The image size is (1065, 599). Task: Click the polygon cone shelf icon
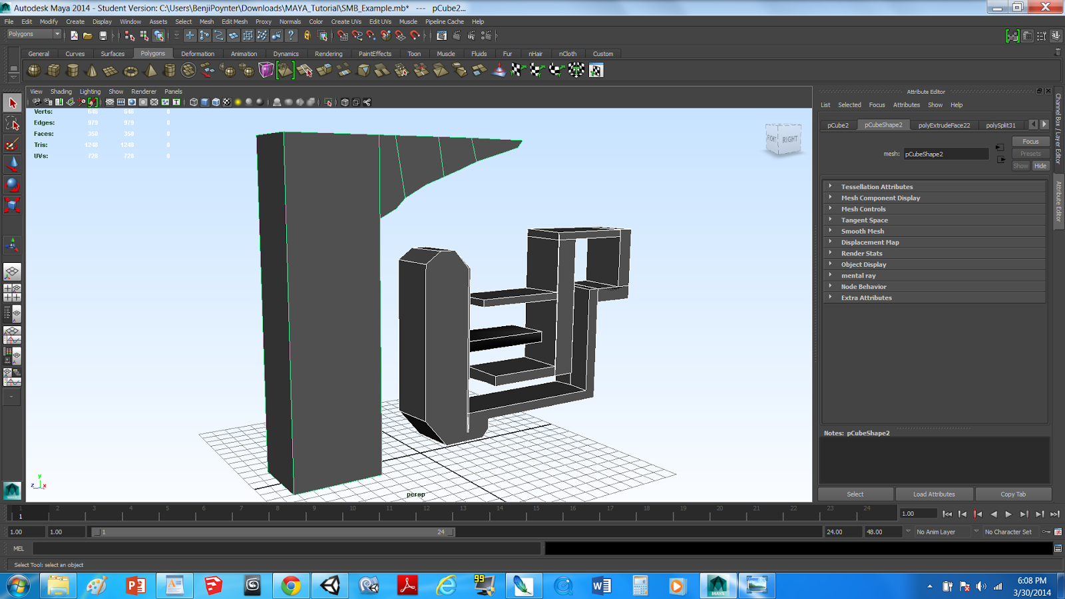[92, 71]
